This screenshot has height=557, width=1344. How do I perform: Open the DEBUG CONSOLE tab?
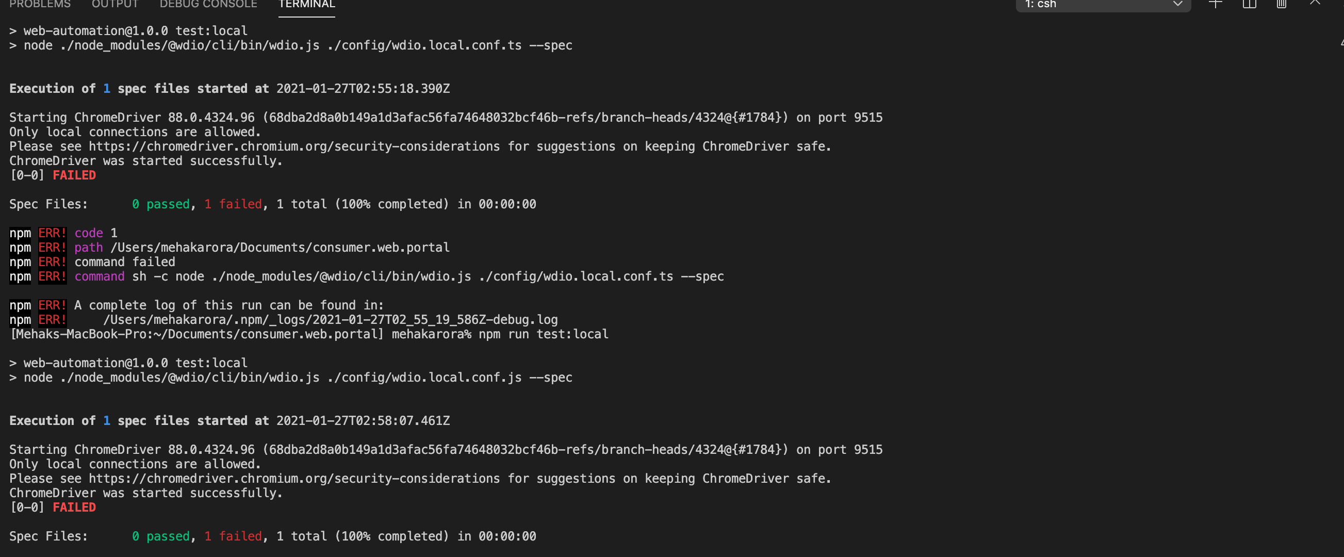208,4
